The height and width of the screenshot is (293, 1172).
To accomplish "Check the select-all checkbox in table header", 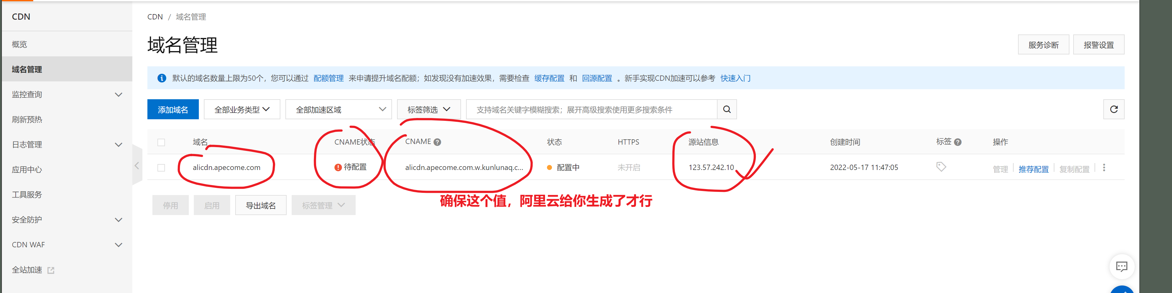I will click(161, 142).
